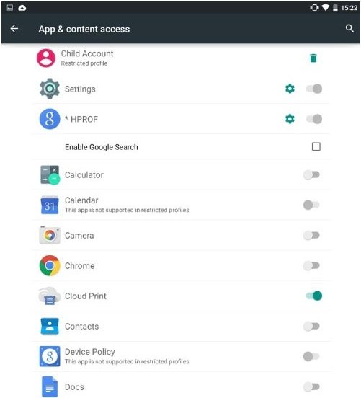This screenshot has height=398, width=361.
Task: Enable the Contacts access toggle
Action: [311, 326]
